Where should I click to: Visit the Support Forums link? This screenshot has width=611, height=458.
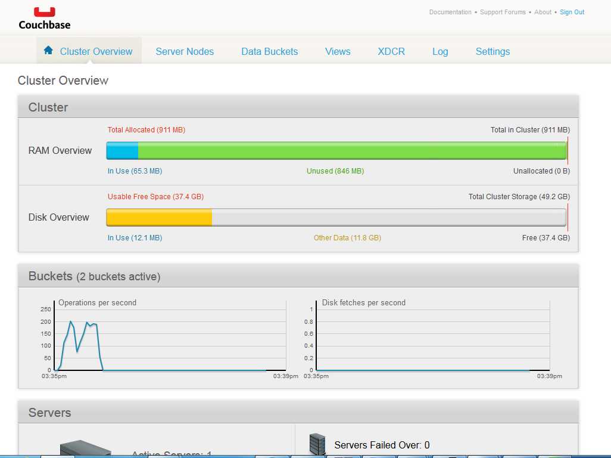(x=503, y=12)
